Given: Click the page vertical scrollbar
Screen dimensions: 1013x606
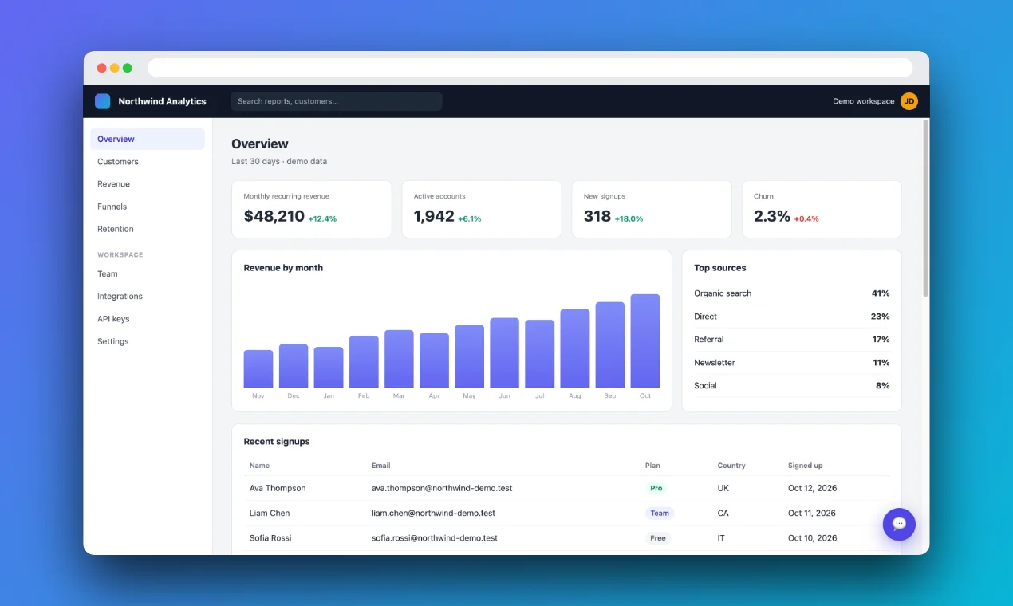Looking at the screenshot, I should pyautogui.click(x=925, y=207).
